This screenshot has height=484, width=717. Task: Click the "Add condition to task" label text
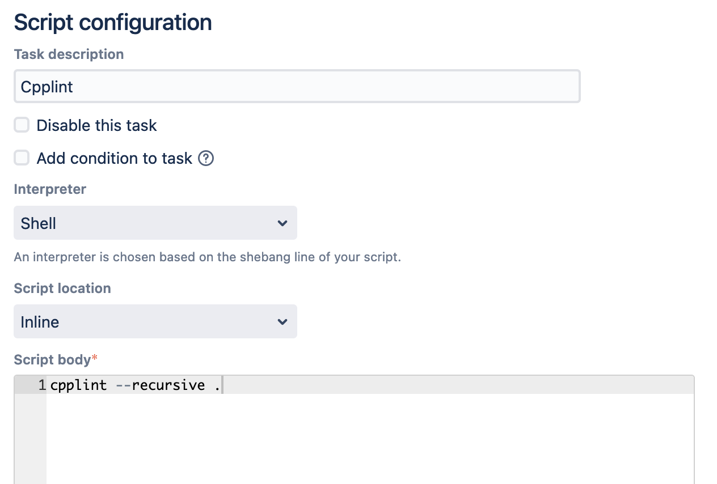114,158
